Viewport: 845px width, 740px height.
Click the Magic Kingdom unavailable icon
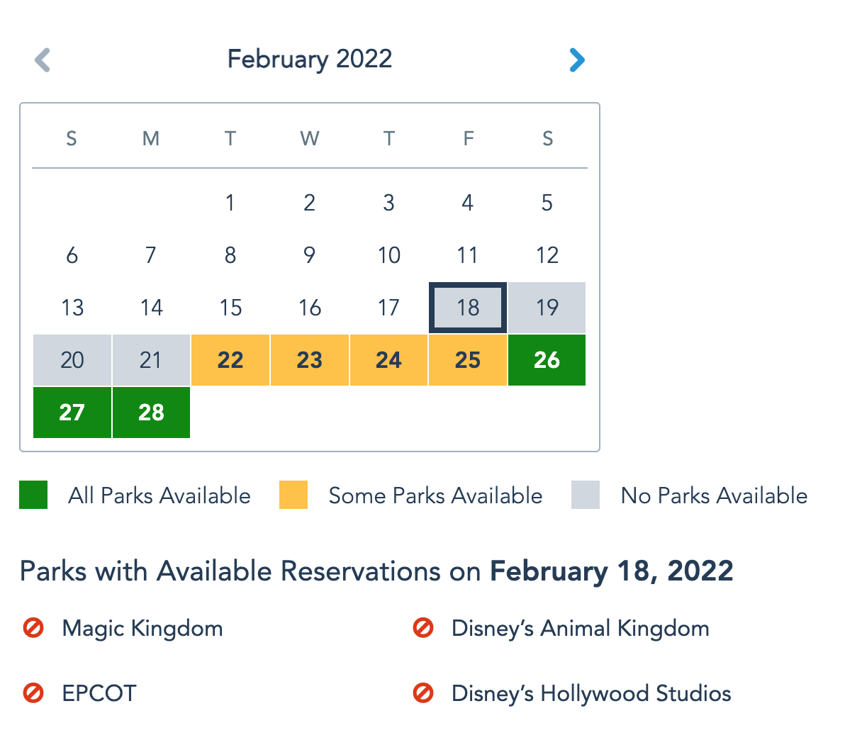pyautogui.click(x=33, y=628)
